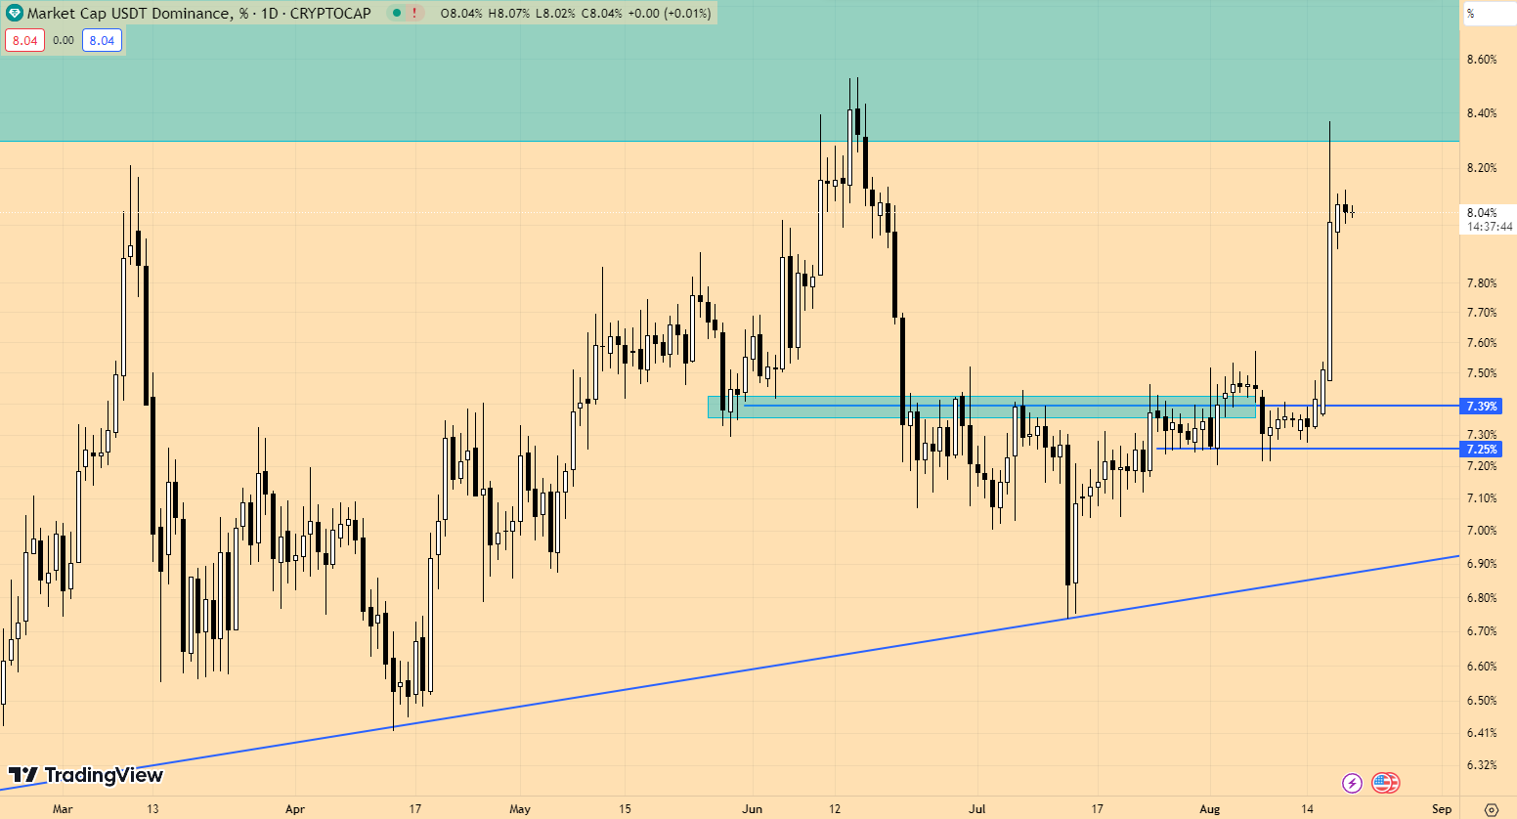Click the Jun date on time axis

coord(752,809)
